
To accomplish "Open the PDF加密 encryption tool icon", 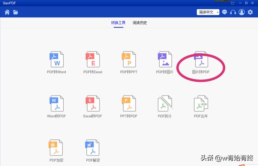I will [56, 147].
